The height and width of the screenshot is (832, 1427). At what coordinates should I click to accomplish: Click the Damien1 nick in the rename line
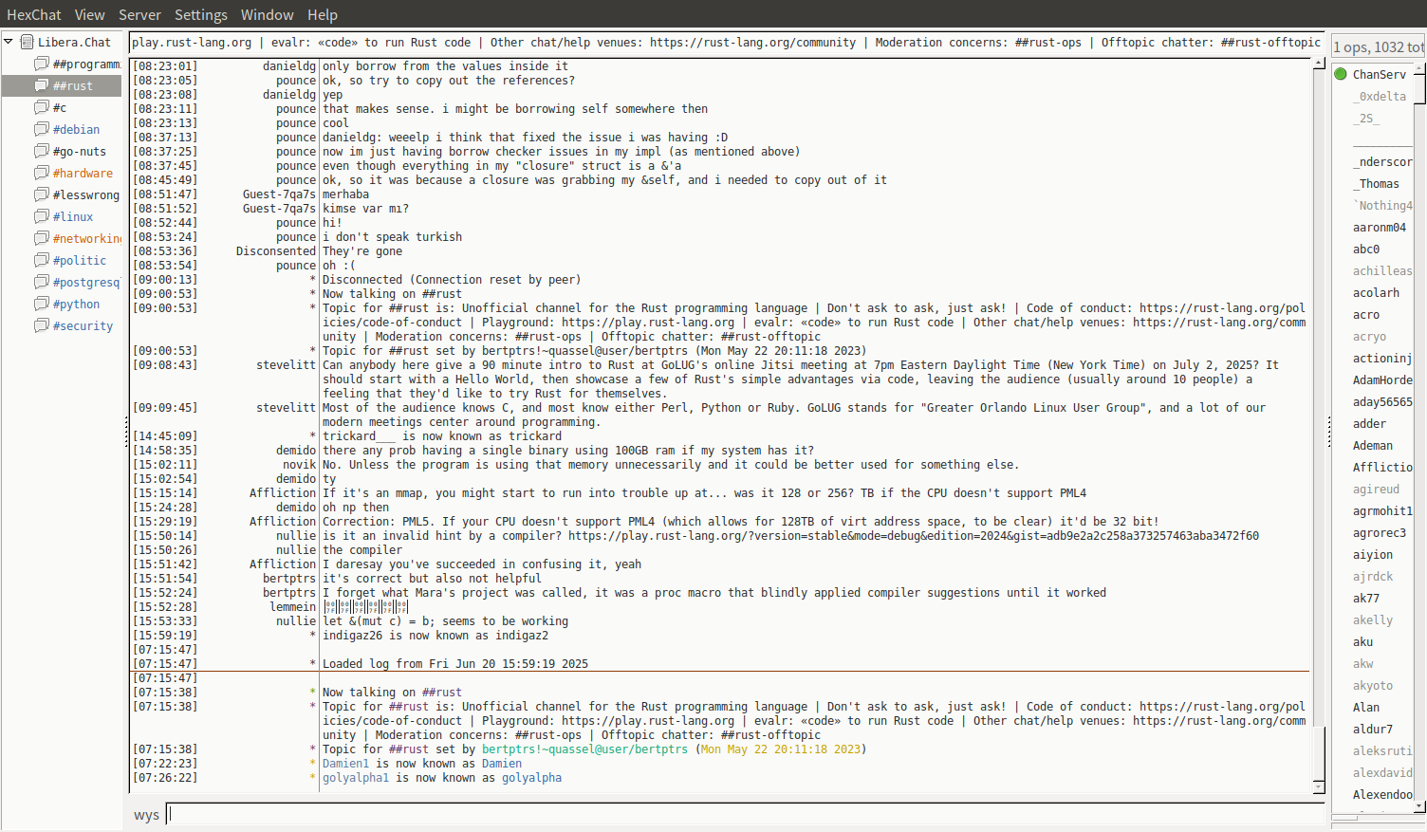click(345, 764)
